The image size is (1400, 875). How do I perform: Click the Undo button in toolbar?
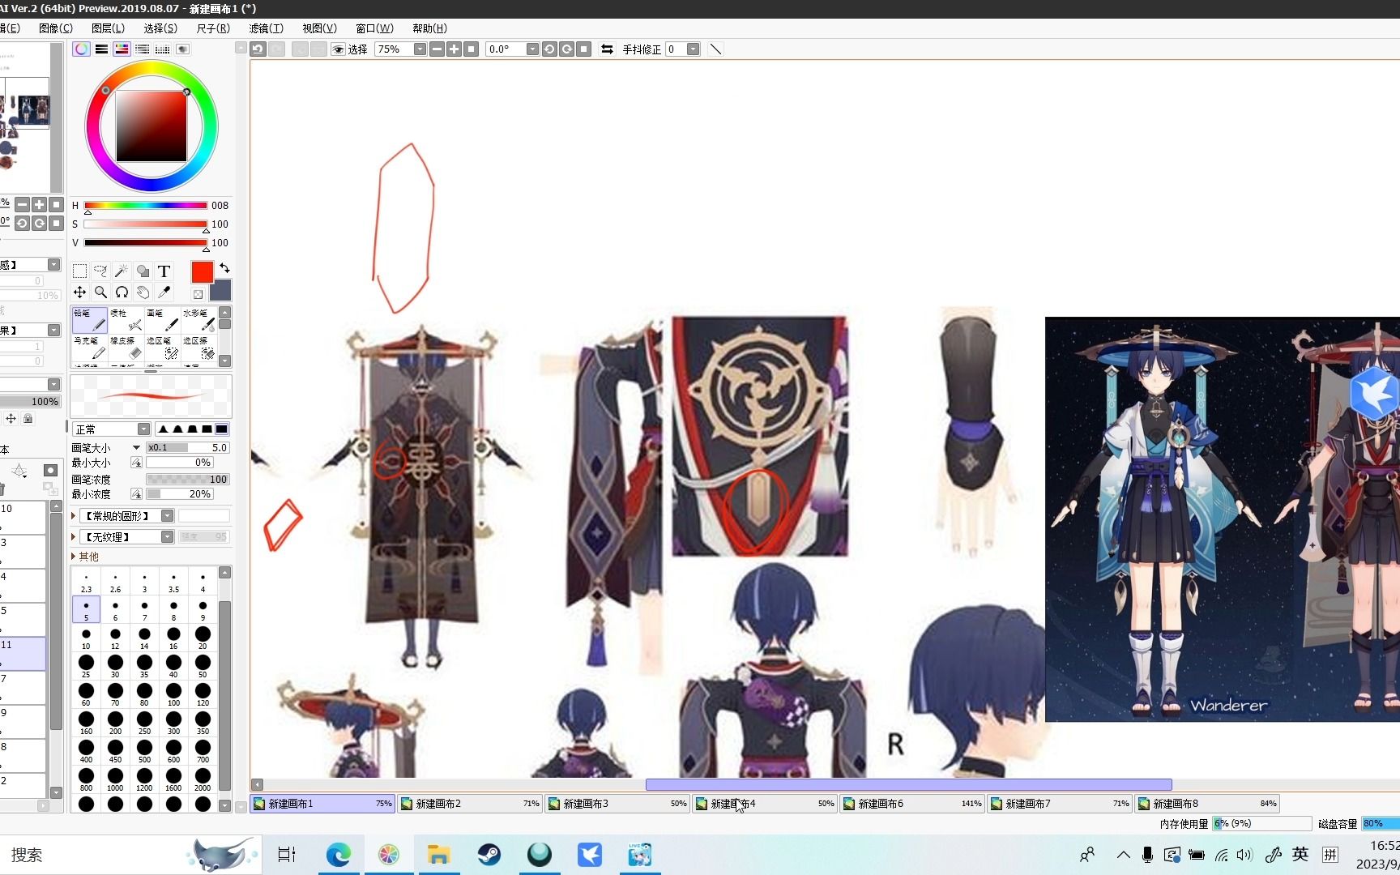[x=258, y=49]
